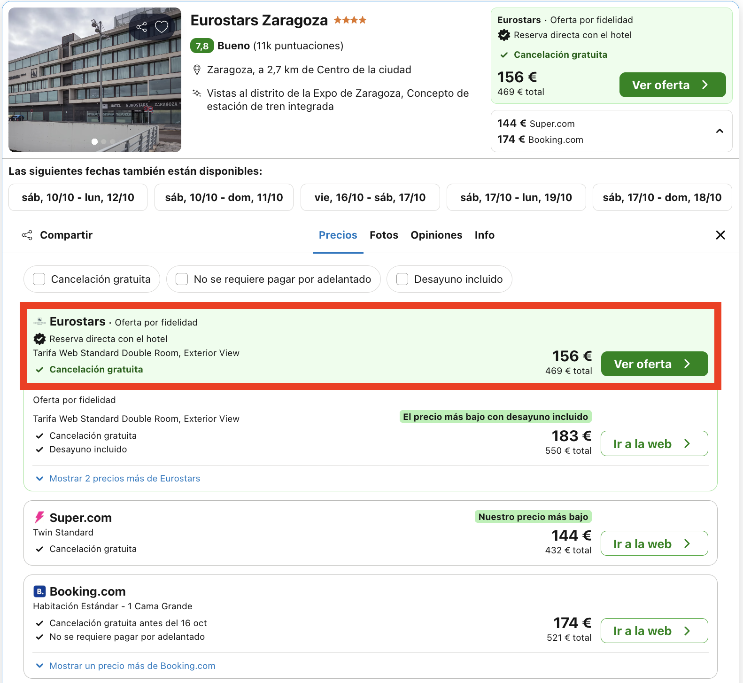Open the Opiniones tab
This screenshot has height=683, width=743.
click(x=436, y=235)
